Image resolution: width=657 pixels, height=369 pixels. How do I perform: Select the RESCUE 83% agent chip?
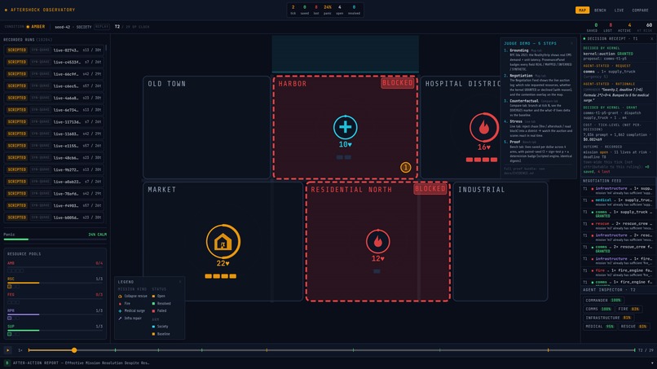coord(634,327)
